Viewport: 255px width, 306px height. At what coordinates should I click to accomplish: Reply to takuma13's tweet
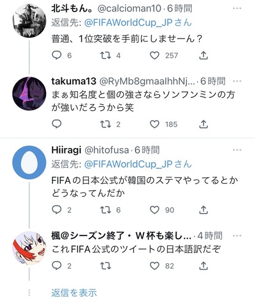click(56, 124)
